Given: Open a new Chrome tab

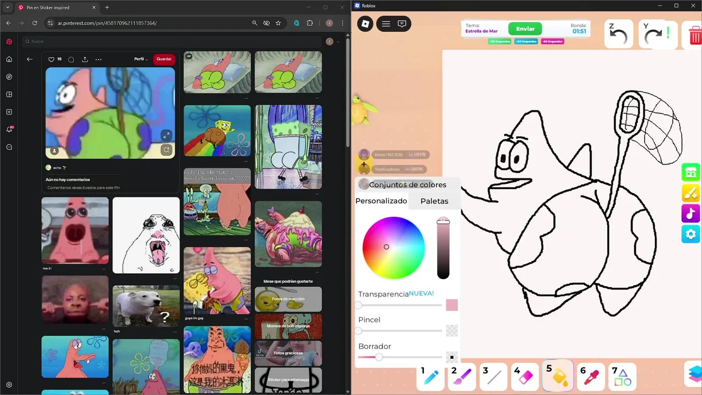Looking at the screenshot, I should 107,8.
